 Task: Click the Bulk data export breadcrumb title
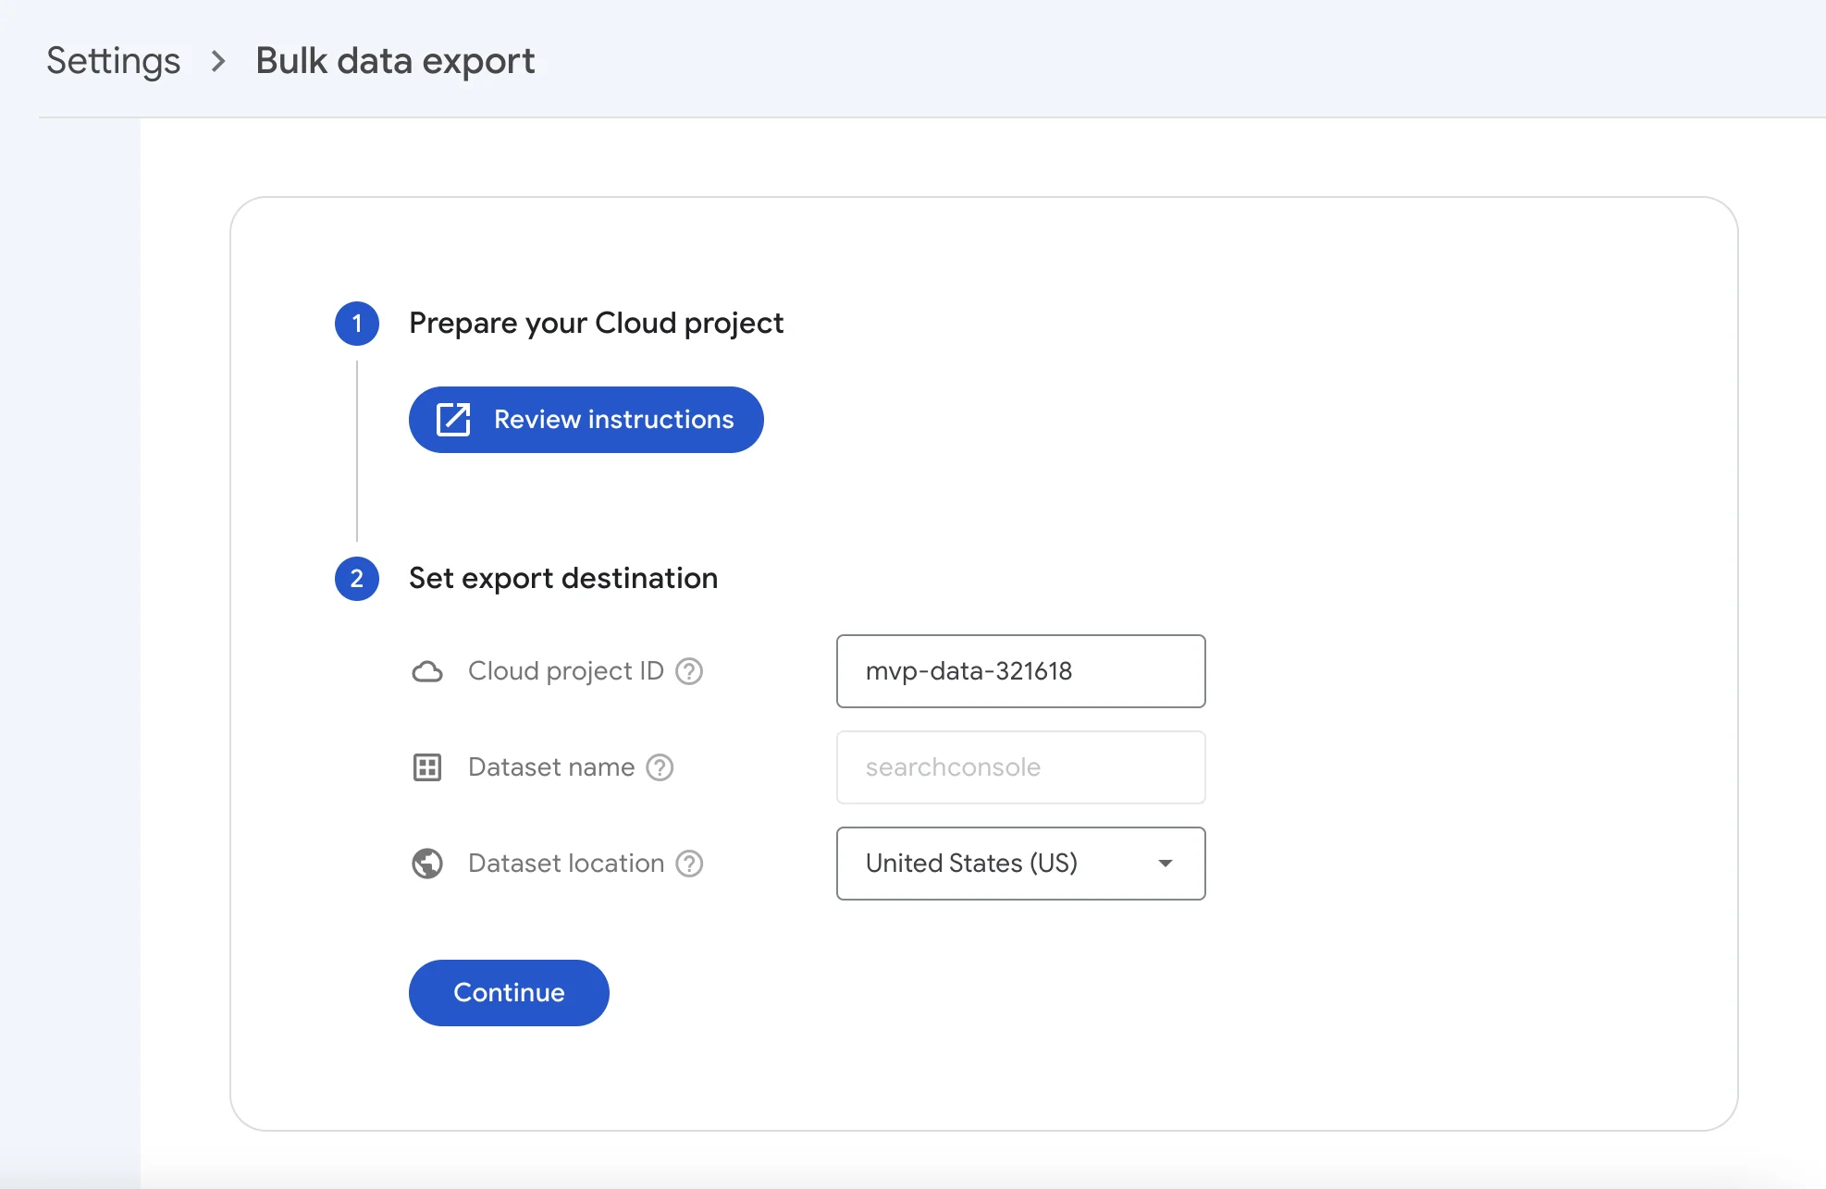click(x=395, y=61)
